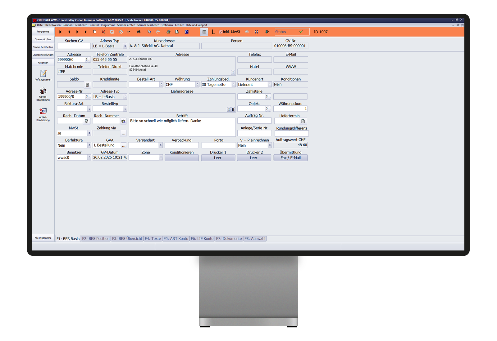The width and height of the screenshot is (497, 341).
Task: Expand the Zahlungsbed. dropdown
Action: tap(234, 85)
